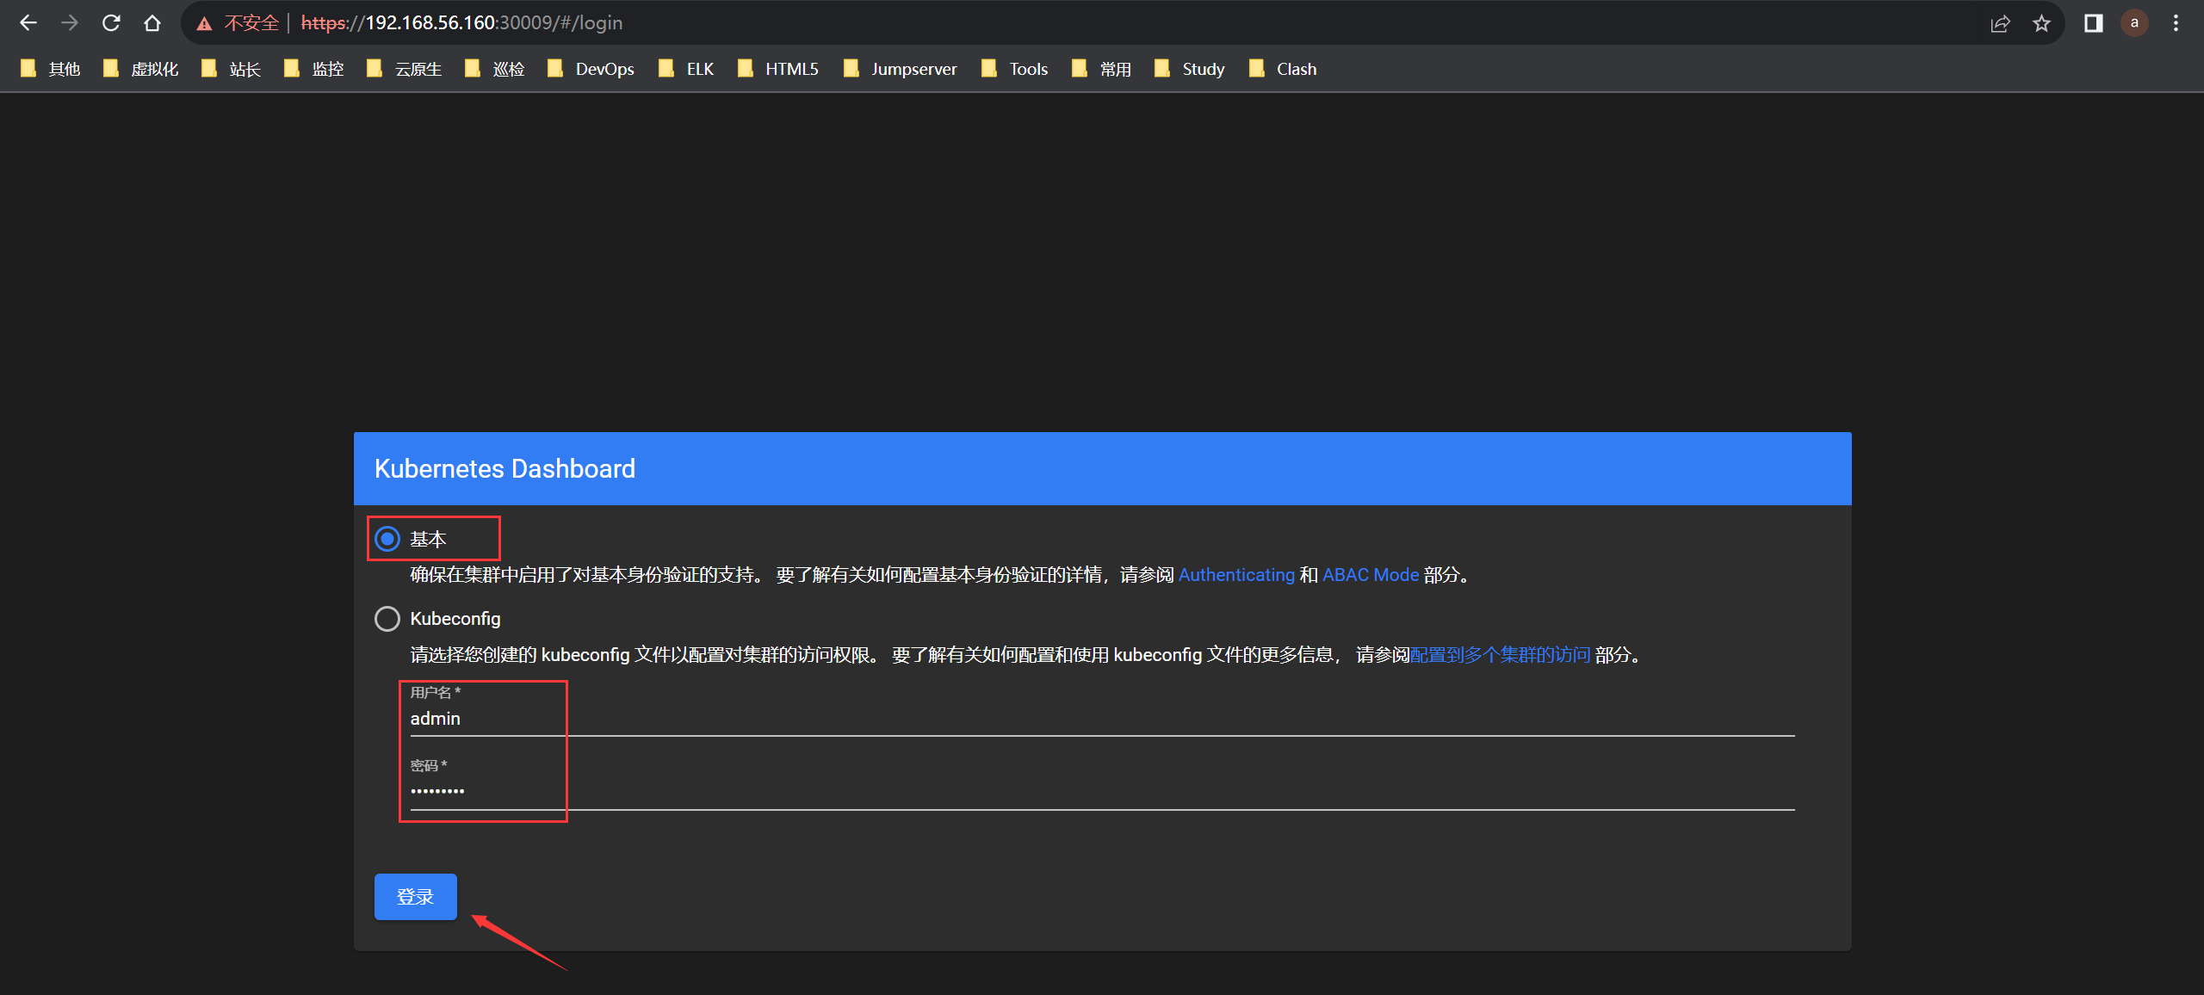
Task: Open the 监控 bookmark folder
Action: pyautogui.click(x=314, y=69)
